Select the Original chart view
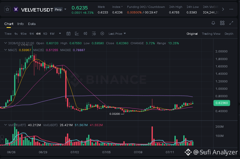This screenshot has height=159, width=240. point(192,34)
